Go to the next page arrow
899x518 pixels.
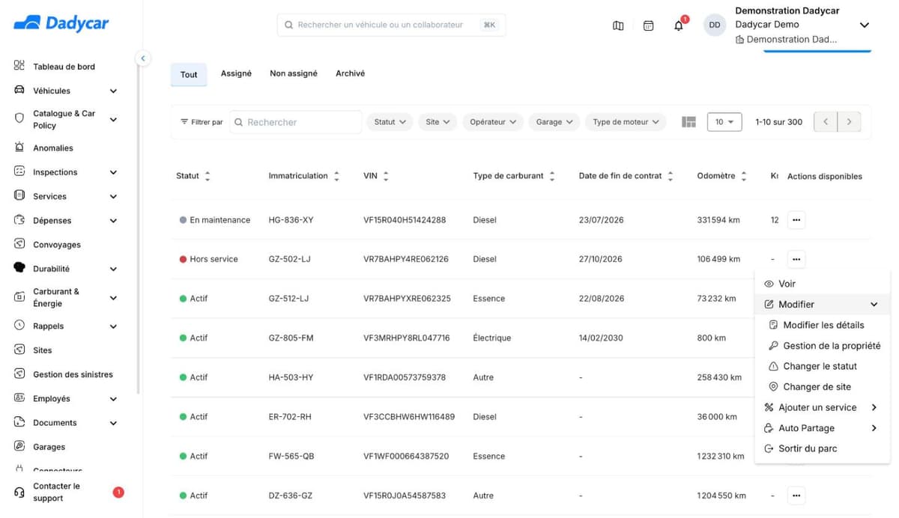coord(850,122)
